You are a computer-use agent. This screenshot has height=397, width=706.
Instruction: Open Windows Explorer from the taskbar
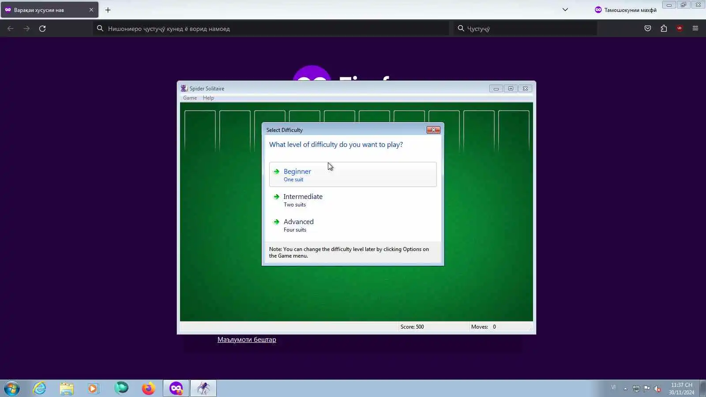pos(67,388)
